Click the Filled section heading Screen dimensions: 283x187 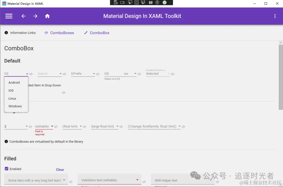(10, 158)
